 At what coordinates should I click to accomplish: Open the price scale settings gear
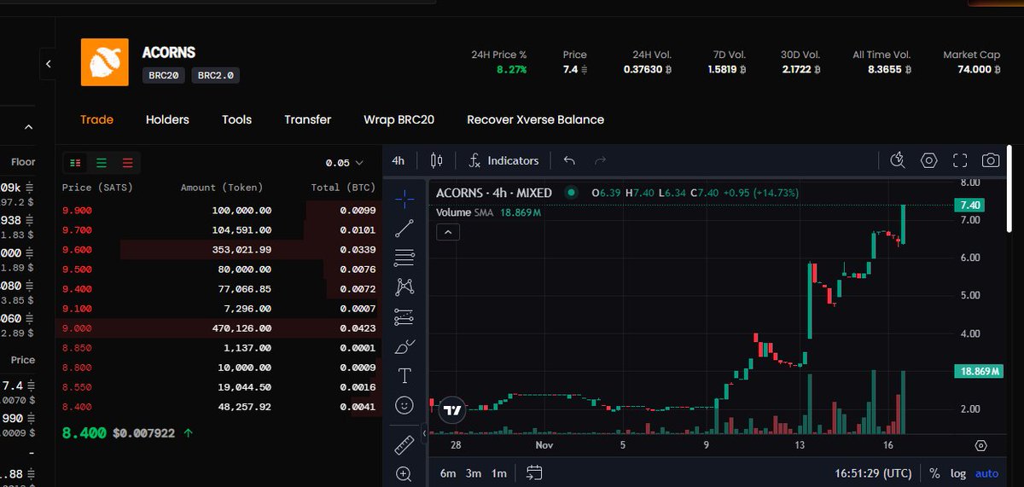click(x=980, y=445)
